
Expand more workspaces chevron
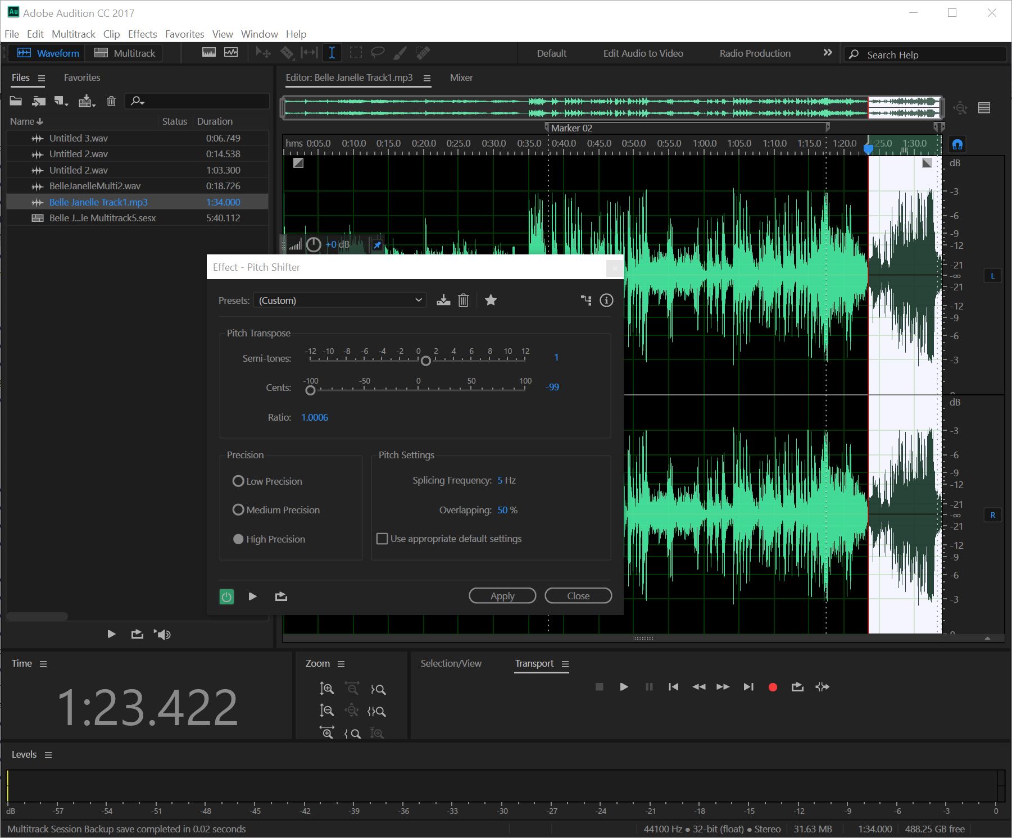[827, 53]
